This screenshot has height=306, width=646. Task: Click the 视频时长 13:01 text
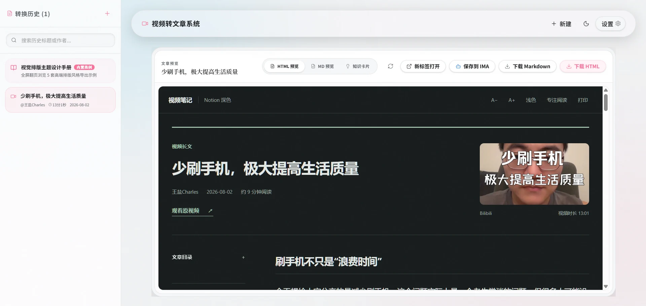pos(573,213)
